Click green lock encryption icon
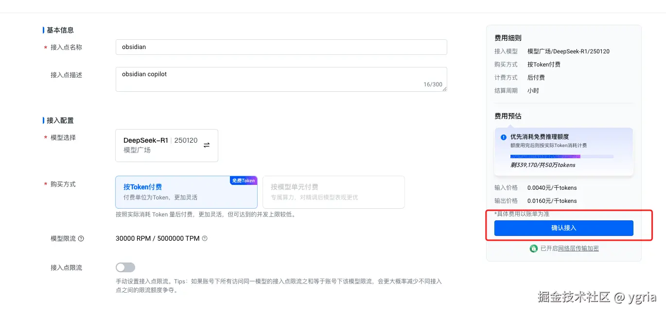Viewport: 666px width, 314px height. pyautogui.click(x=534, y=248)
